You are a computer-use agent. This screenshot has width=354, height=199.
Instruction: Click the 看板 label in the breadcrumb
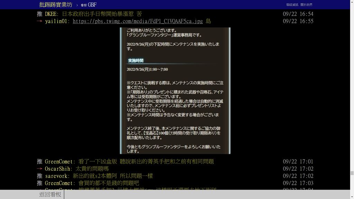click(84, 5)
